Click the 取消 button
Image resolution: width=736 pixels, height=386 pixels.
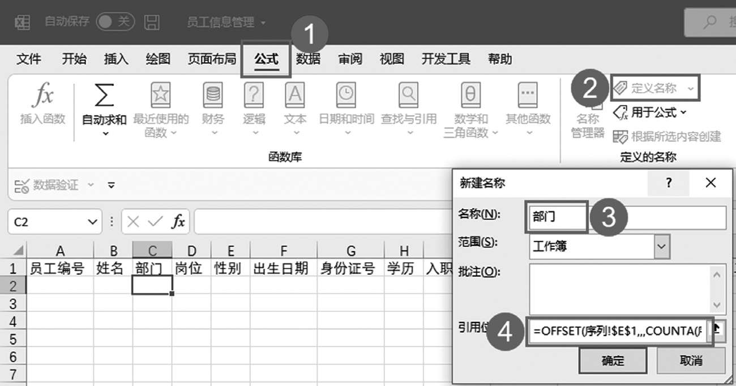691,361
